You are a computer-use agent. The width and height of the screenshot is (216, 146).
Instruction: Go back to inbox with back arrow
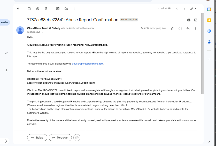18,9
